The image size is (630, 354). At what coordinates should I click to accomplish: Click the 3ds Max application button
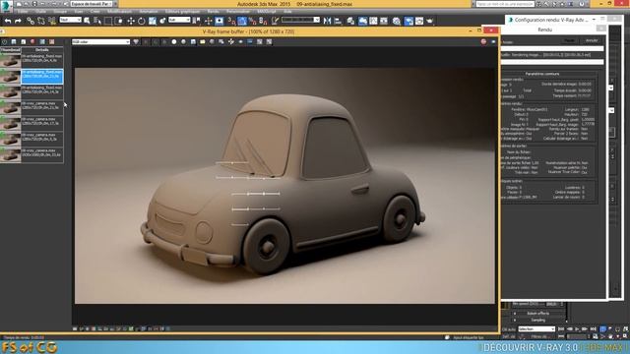pyautogui.click(x=6, y=6)
